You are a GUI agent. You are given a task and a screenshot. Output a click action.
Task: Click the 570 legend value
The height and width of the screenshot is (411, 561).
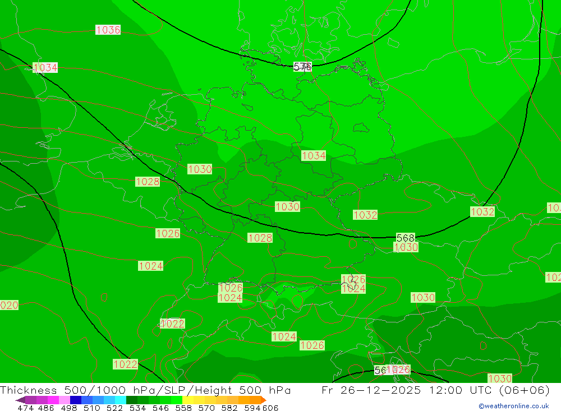click(206, 408)
